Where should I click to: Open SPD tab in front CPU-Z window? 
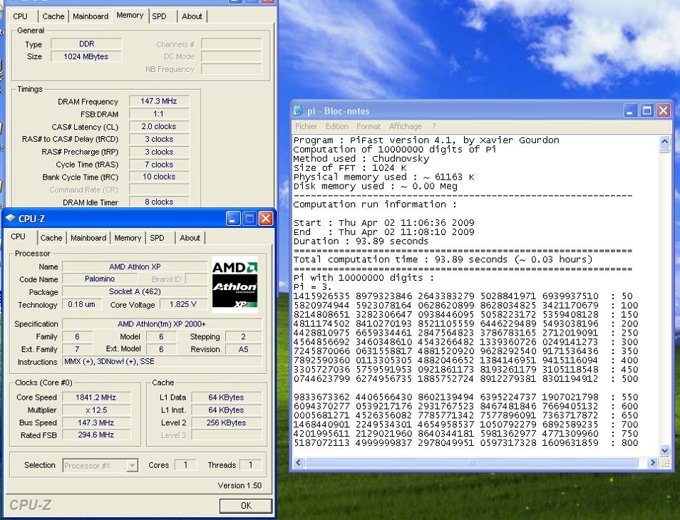(157, 238)
